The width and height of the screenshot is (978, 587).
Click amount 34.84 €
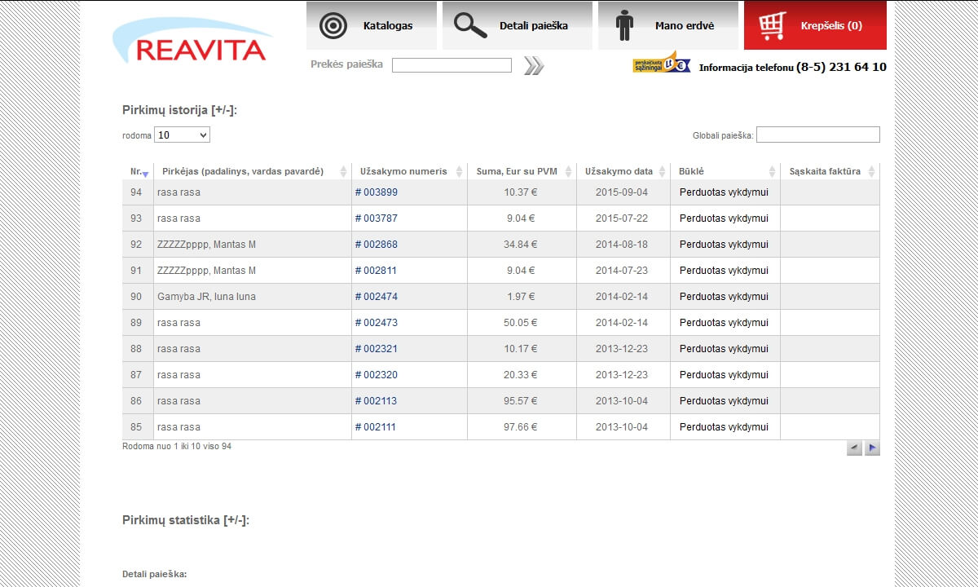[520, 245]
